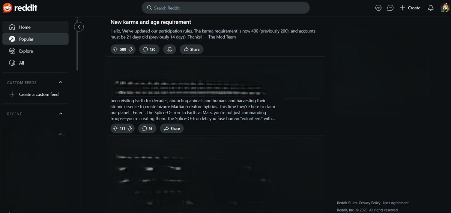
Task: Share the karma requirement post
Action: point(191,49)
